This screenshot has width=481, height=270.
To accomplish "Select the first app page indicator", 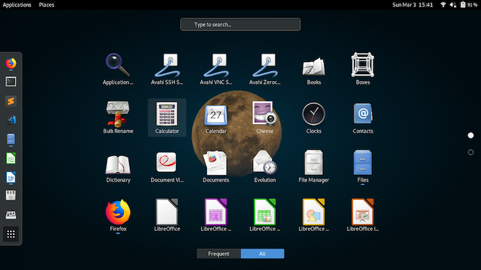I will coord(471,135).
